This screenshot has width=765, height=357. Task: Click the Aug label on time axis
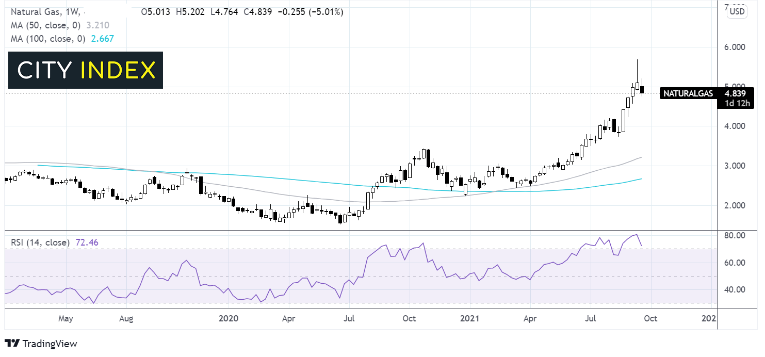tap(126, 318)
